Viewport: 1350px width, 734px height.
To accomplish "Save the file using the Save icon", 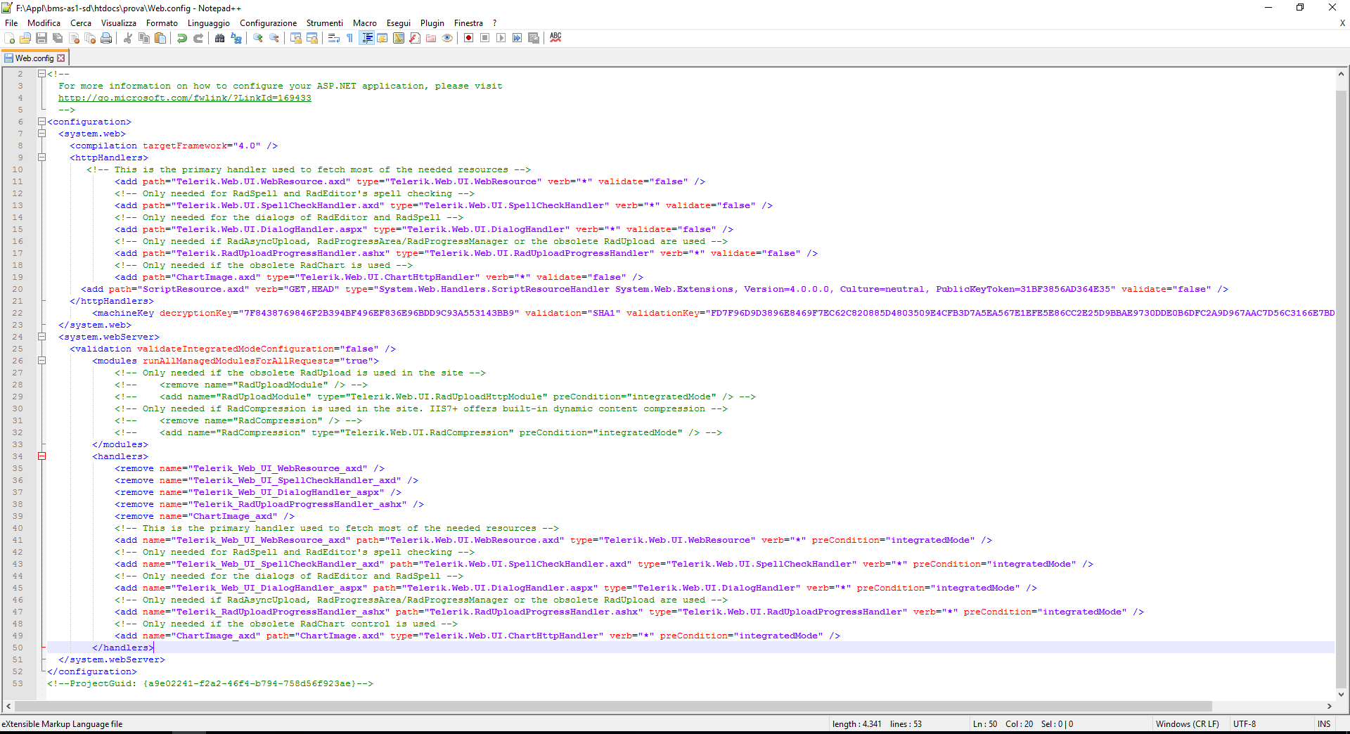I will pyautogui.click(x=41, y=38).
